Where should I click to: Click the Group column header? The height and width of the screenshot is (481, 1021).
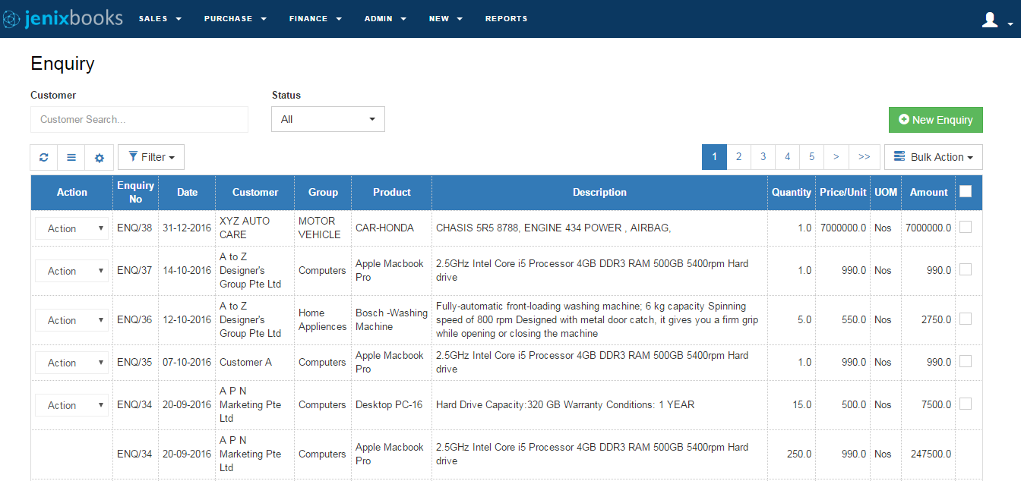323,192
